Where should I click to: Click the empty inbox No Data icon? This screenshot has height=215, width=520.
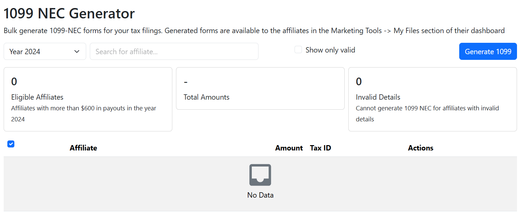coord(260,175)
